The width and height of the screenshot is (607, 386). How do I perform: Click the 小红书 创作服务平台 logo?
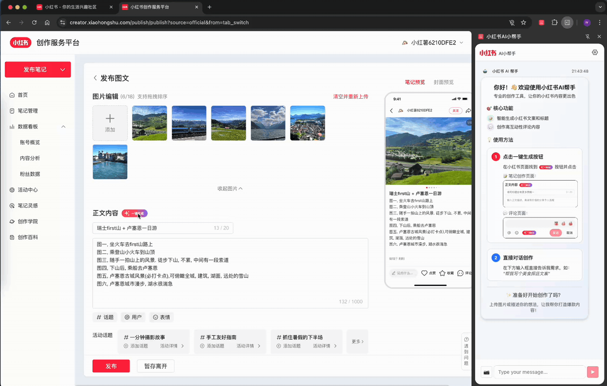pyautogui.click(x=45, y=42)
